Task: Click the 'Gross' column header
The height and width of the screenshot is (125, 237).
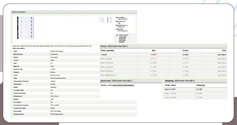Action: (186, 50)
